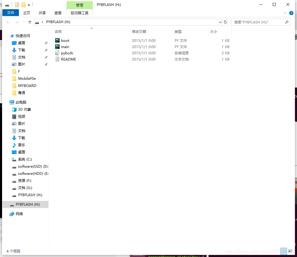Click the Forward navigation arrow
This screenshot has width=297, height=257.
click(x=17, y=22)
